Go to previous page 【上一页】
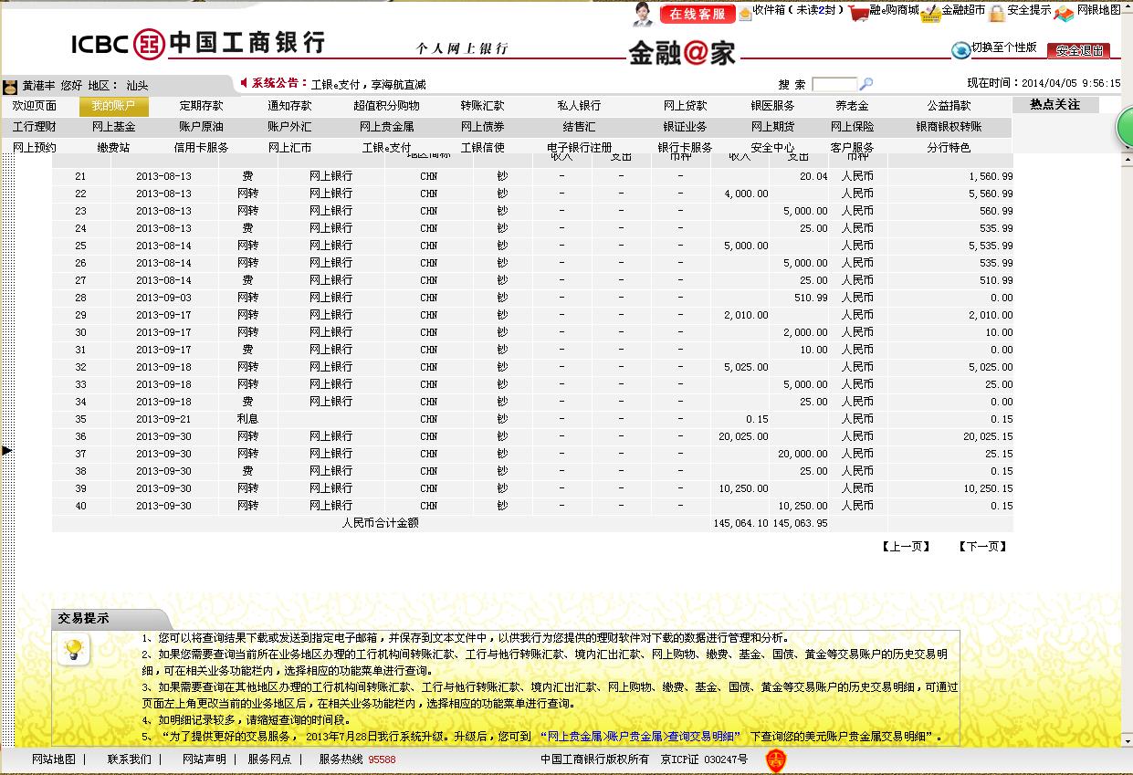The image size is (1133, 775). (x=906, y=547)
